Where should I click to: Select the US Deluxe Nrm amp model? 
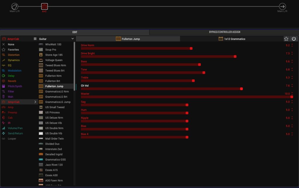tap(54, 118)
